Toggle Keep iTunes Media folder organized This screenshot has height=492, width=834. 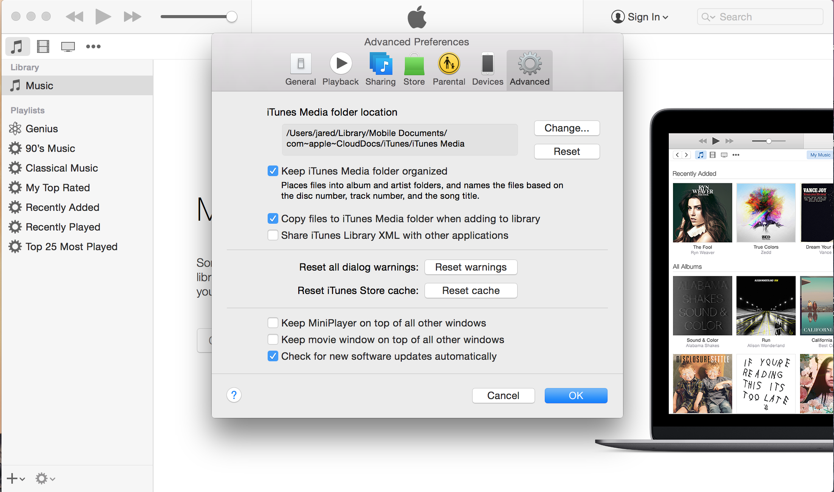273,171
